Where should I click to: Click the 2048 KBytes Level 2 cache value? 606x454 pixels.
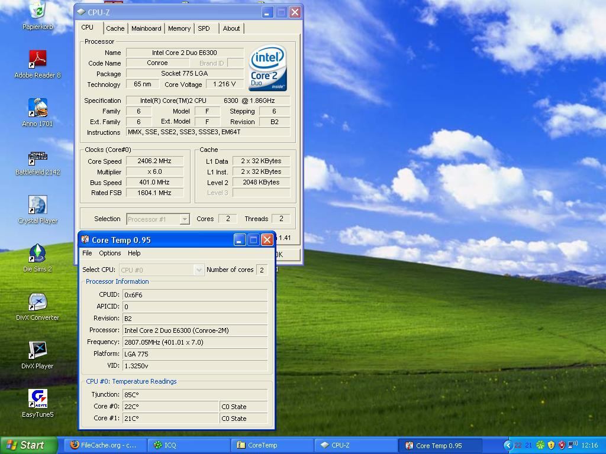(261, 182)
